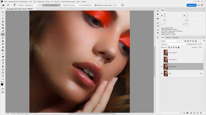Viewport: 206px width, 115px height.
Task: Toggle the smart object layer filter
Action: tap(196, 41)
